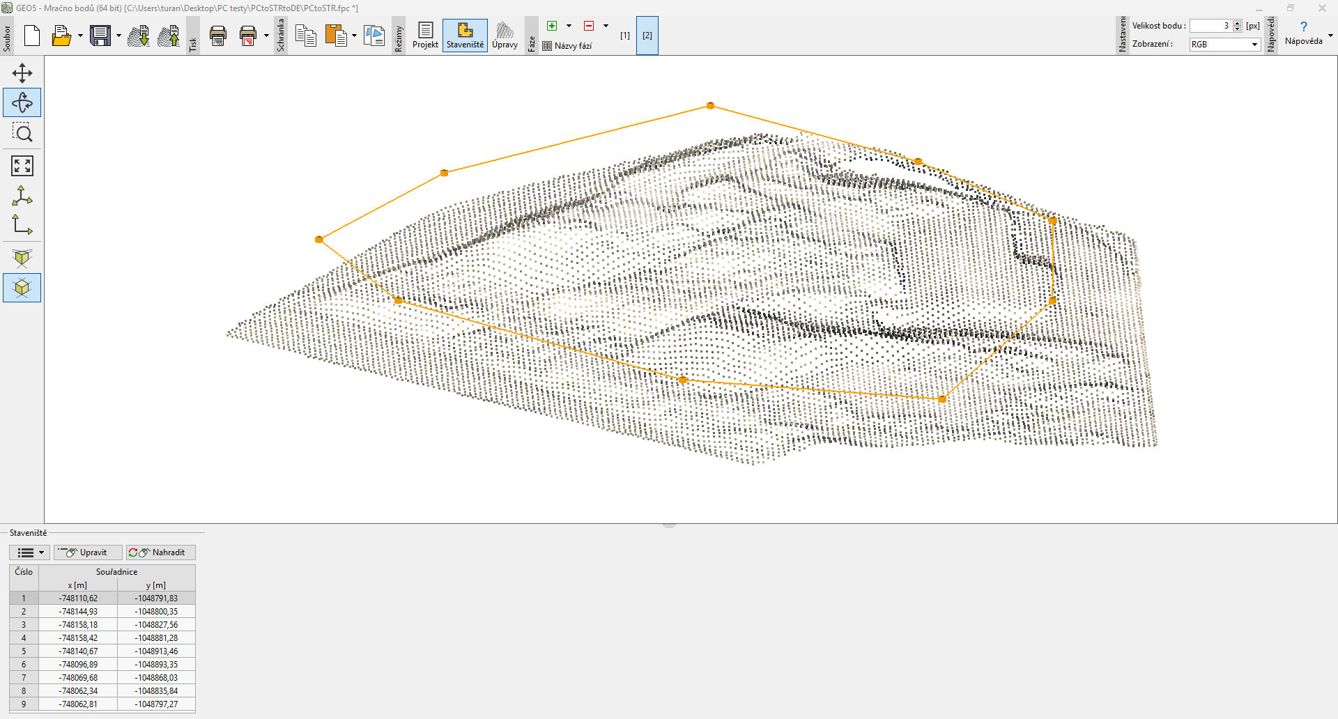Choose the zoom window tool
1338x719 pixels.
(x=22, y=132)
